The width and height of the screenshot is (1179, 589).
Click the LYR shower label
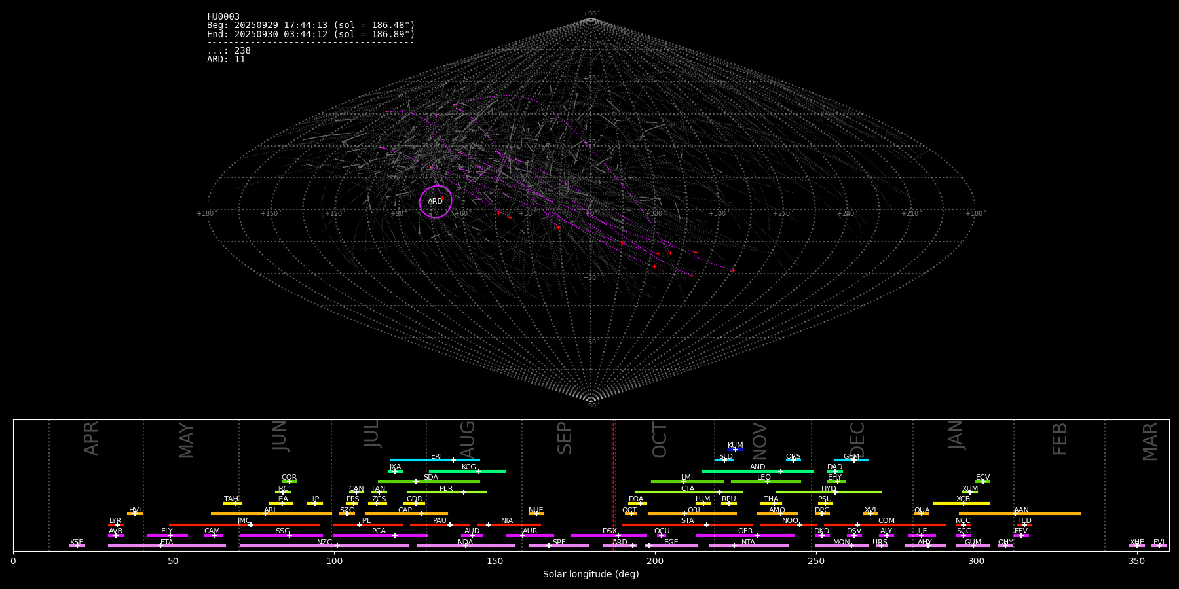[x=115, y=521]
